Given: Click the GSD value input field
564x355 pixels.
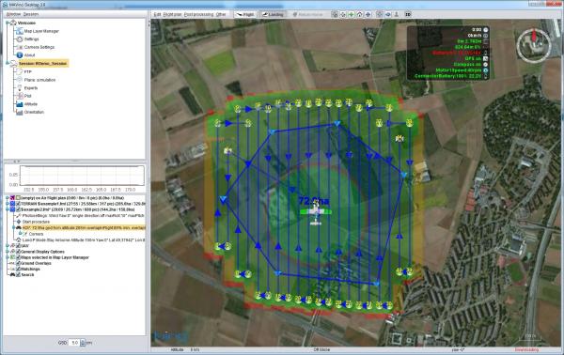Looking at the screenshot, I should [74, 343].
